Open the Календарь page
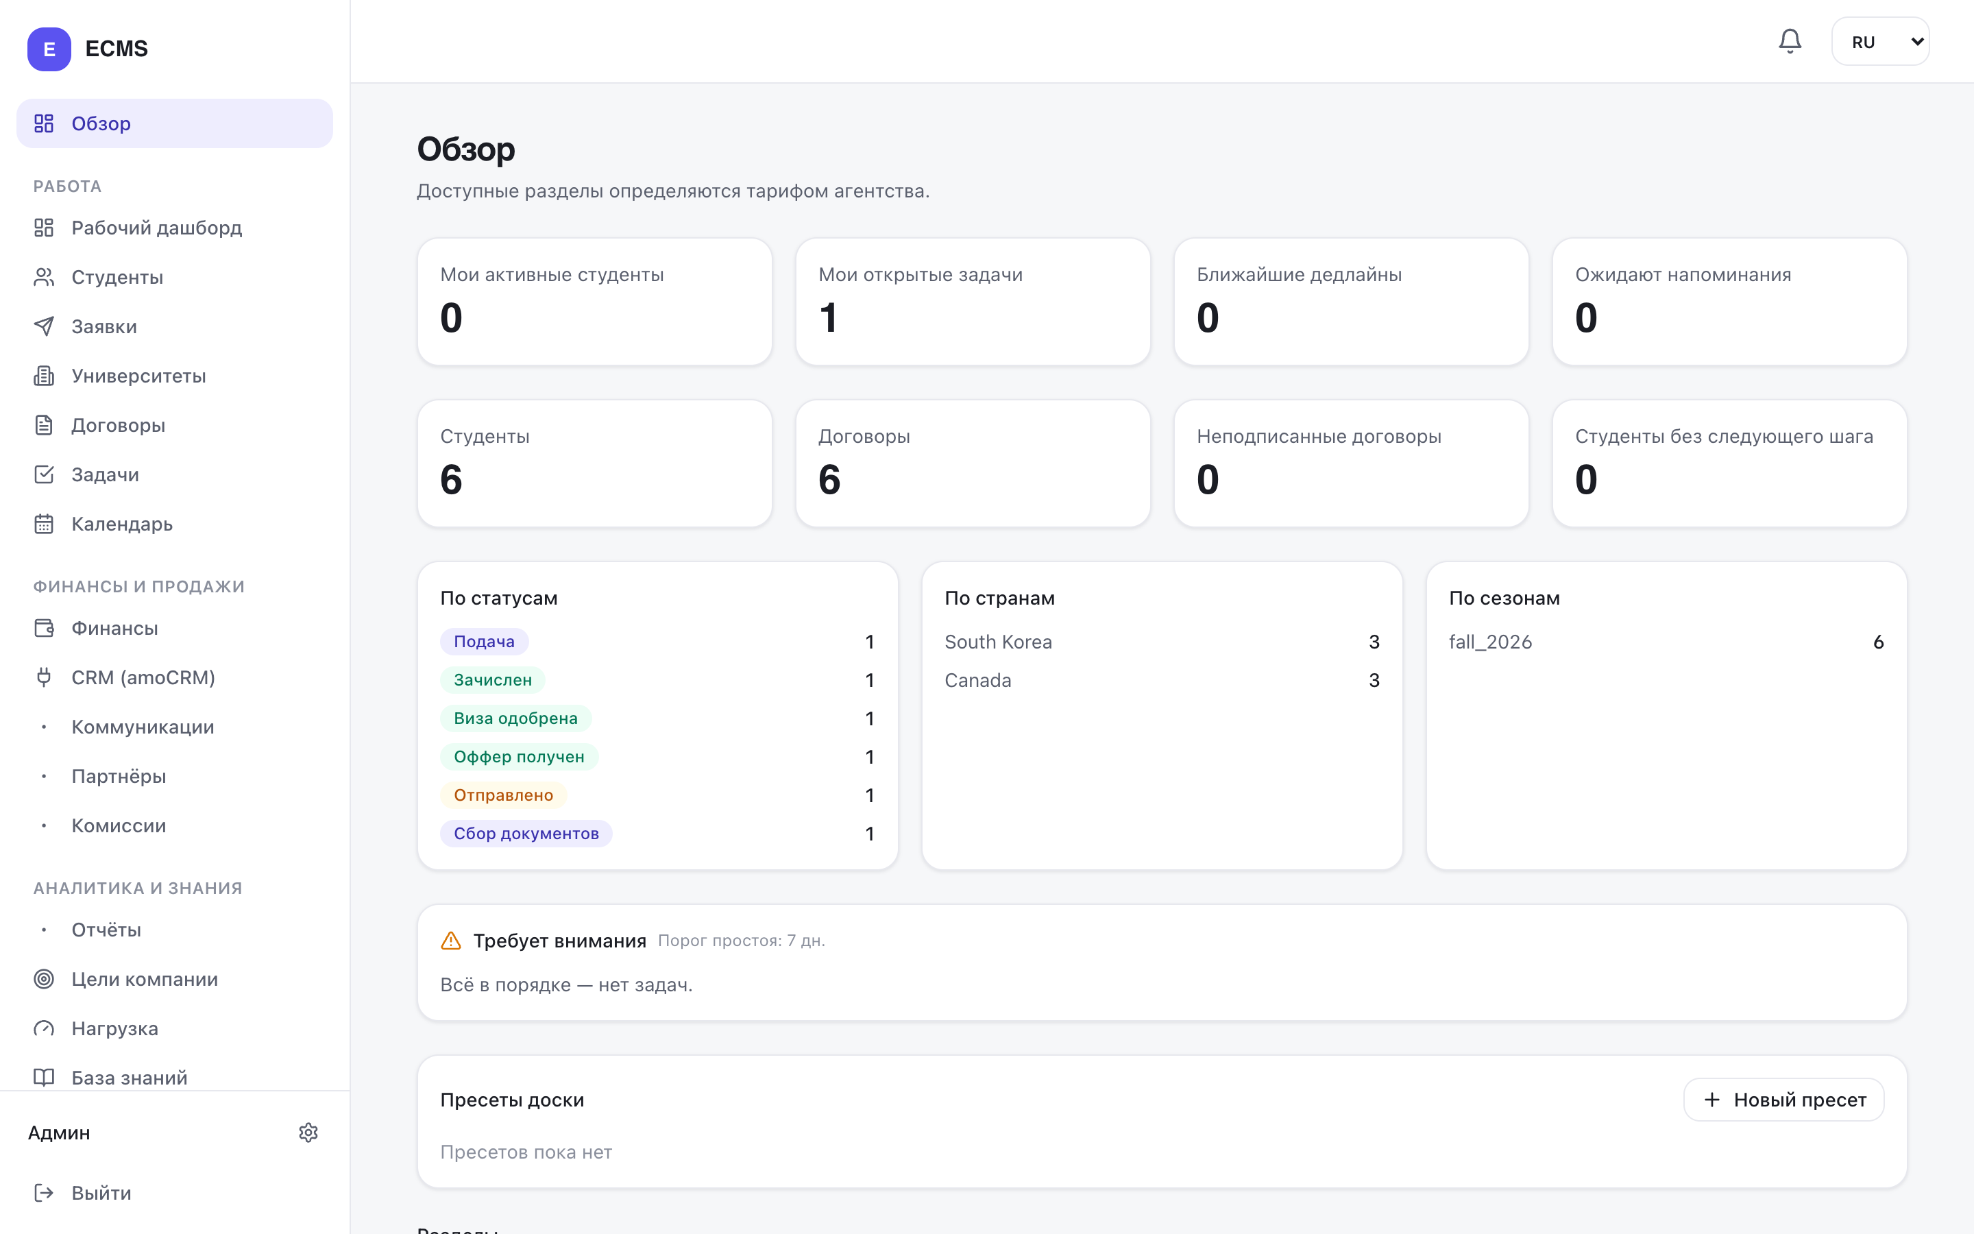The image size is (1974, 1234). pos(175,524)
